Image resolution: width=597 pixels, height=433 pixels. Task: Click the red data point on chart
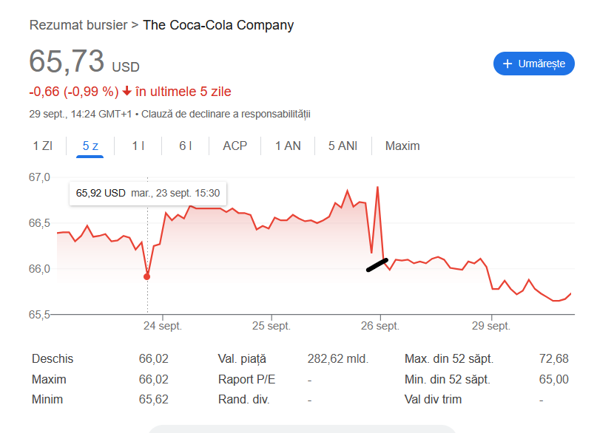tap(146, 277)
